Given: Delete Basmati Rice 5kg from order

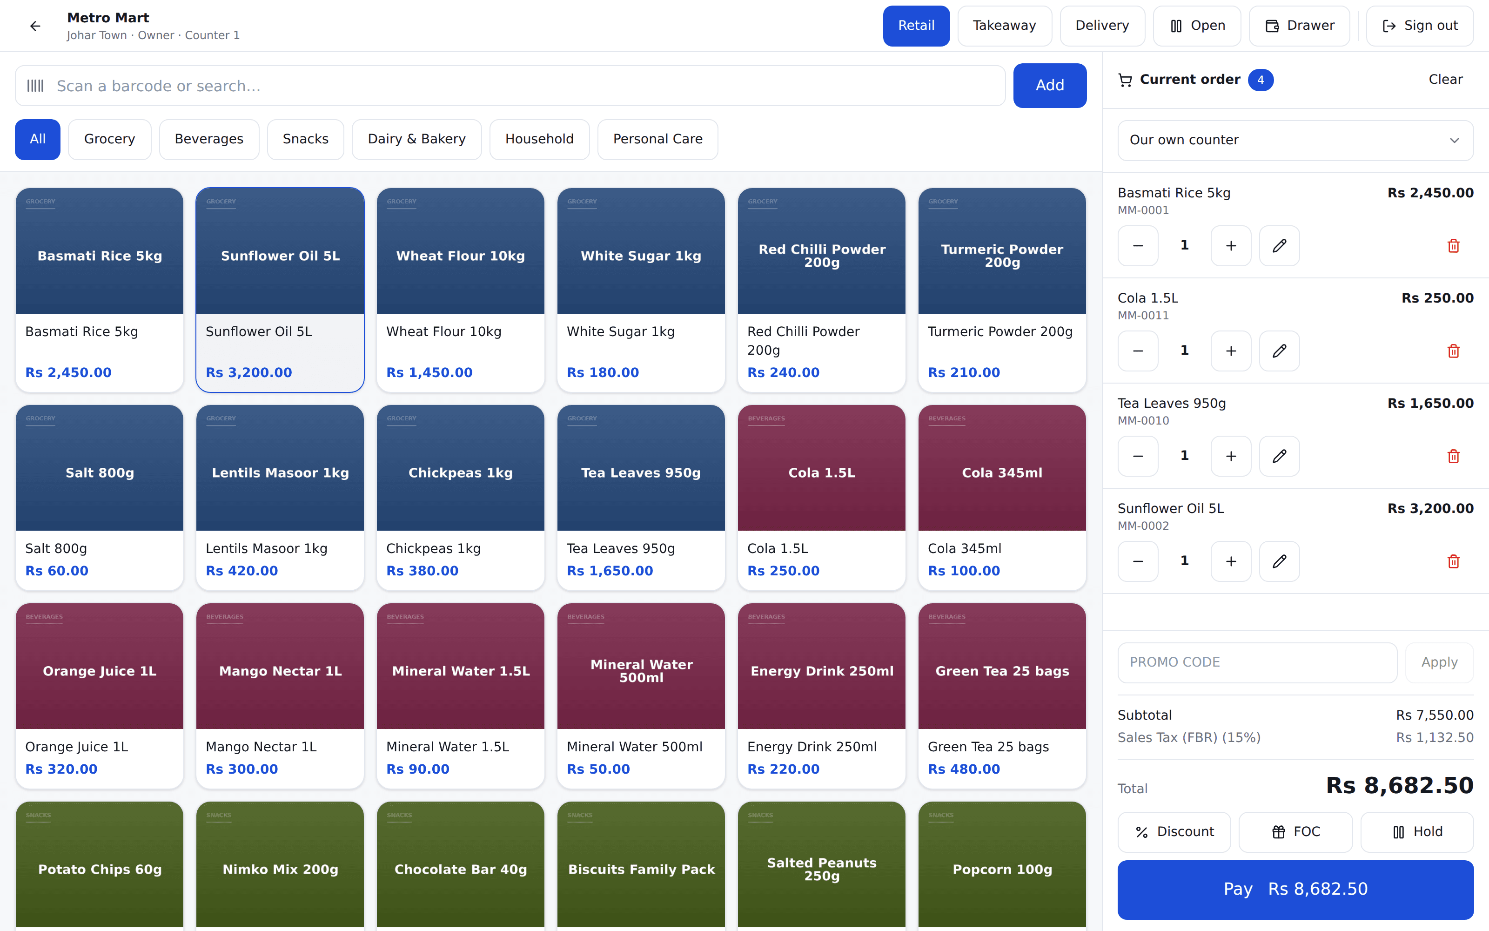Looking at the screenshot, I should pyautogui.click(x=1453, y=246).
